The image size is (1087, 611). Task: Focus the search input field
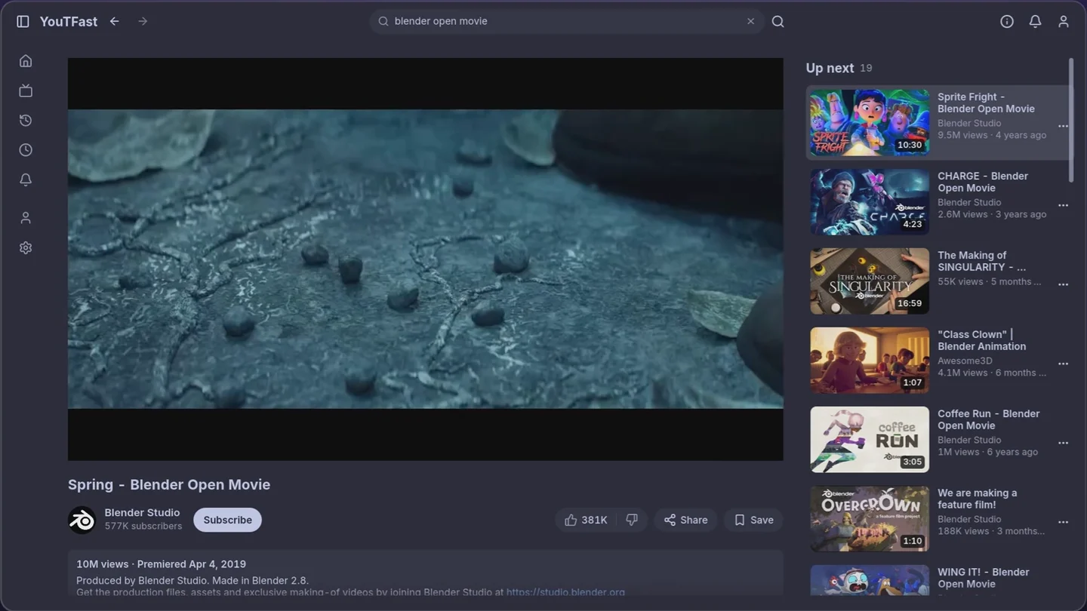568,21
